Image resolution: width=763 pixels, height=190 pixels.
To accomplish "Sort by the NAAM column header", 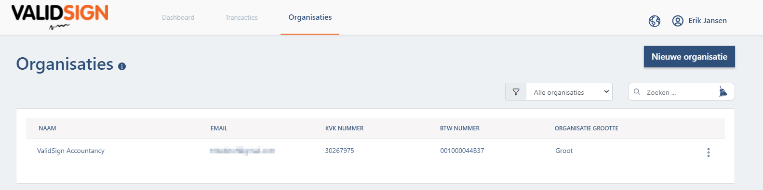I will coord(47,128).
